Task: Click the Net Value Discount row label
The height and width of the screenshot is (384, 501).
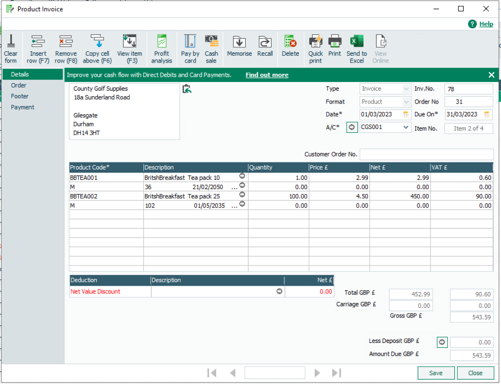Action: pos(95,292)
